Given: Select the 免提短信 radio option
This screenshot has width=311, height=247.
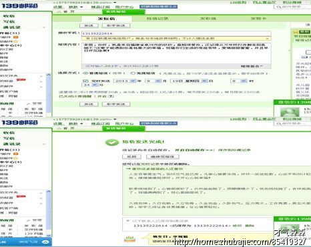Looking at the screenshot, I should [133, 73].
